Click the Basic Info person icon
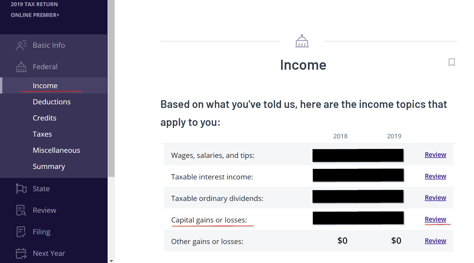The image size is (474, 263). click(21, 45)
